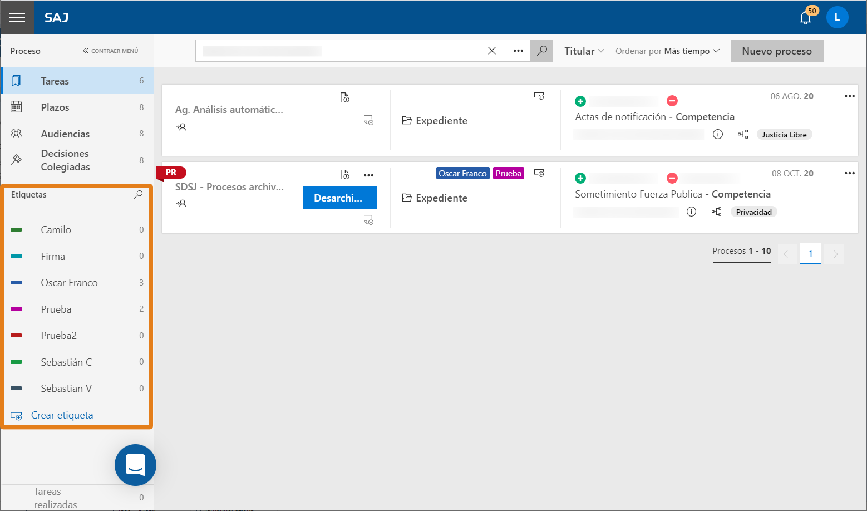Open the chat support bubble
The width and height of the screenshot is (867, 511).
pos(135,465)
